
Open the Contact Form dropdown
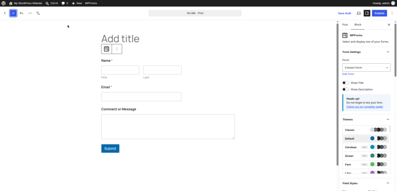point(366,68)
